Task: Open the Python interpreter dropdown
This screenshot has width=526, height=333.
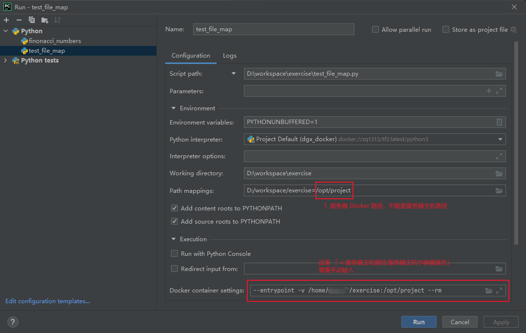Action: pyautogui.click(x=500, y=139)
